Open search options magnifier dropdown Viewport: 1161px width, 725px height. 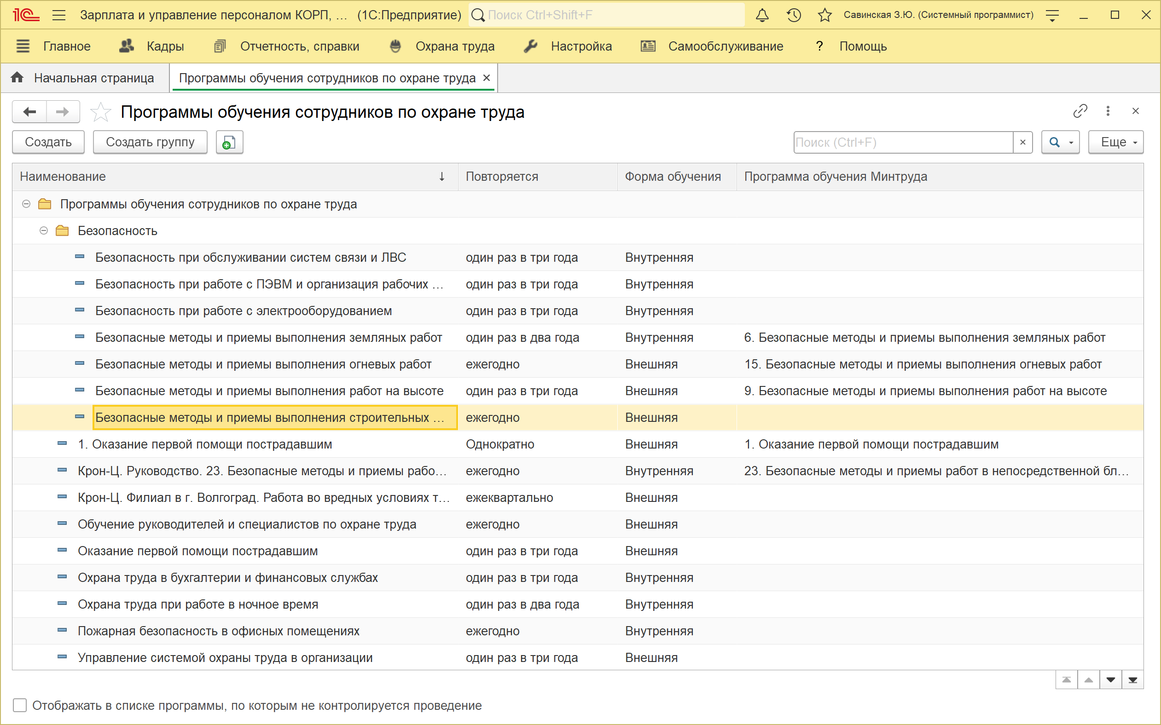[1060, 143]
